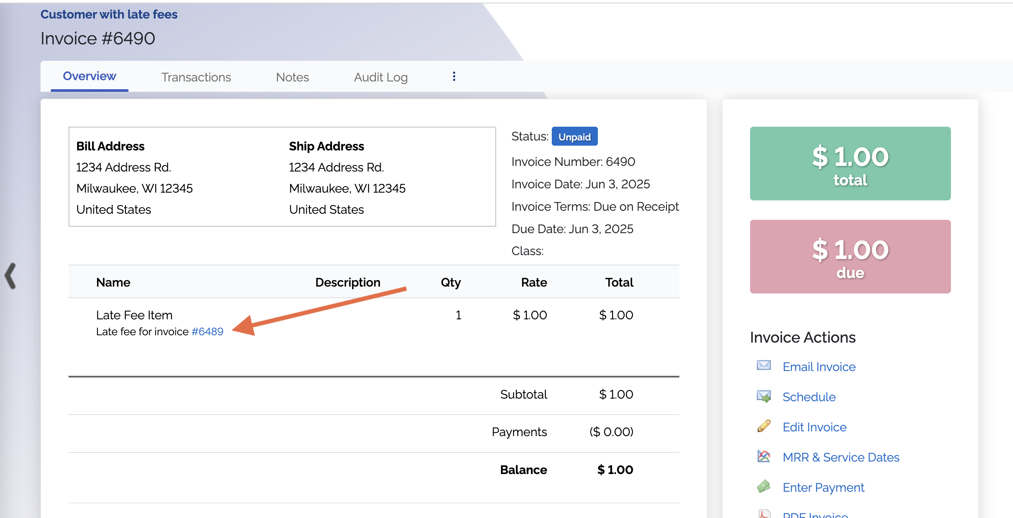The image size is (1013, 518).
Task: Open the three-dot more tabs menu
Action: click(453, 76)
